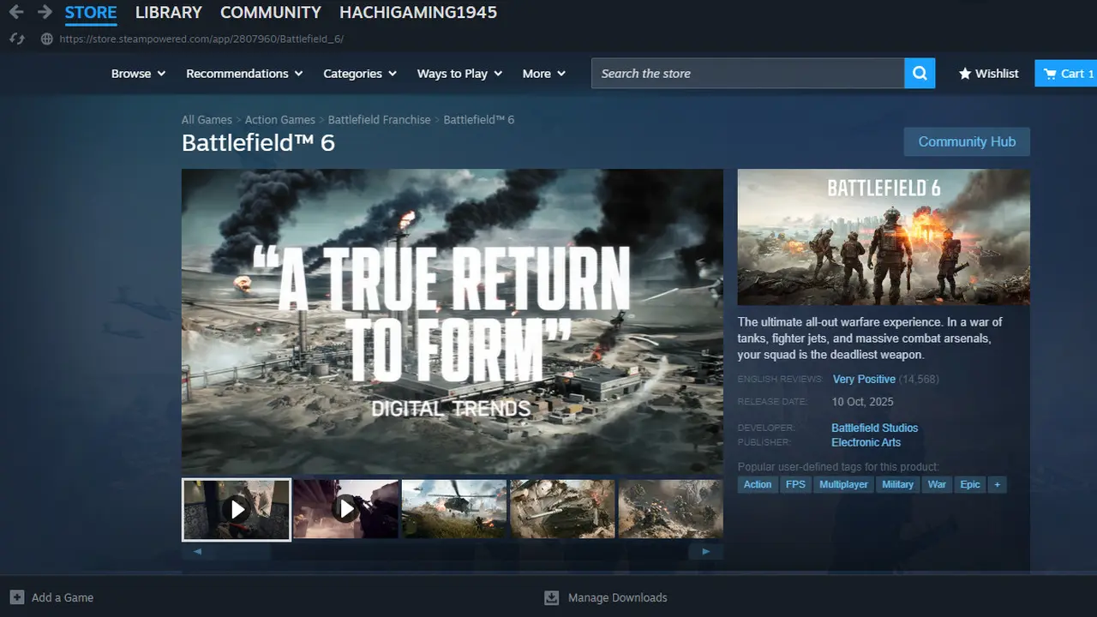Click the All Games breadcrumb link
This screenshot has width=1097, height=617.
coord(207,120)
